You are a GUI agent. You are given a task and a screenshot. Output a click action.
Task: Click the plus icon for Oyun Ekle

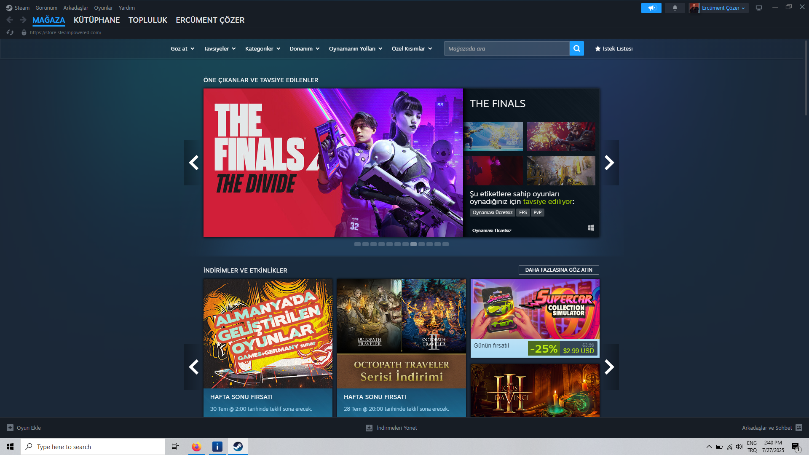click(x=10, y=428)
